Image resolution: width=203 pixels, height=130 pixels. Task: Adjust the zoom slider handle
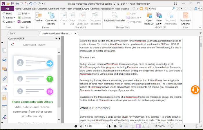184,126
